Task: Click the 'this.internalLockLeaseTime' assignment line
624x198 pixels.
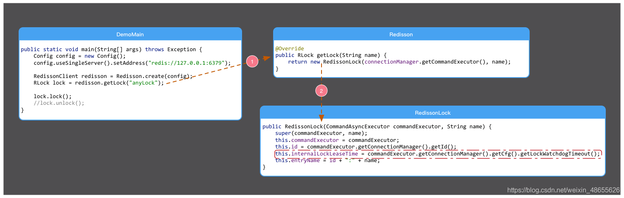Action: coord(438,154)
